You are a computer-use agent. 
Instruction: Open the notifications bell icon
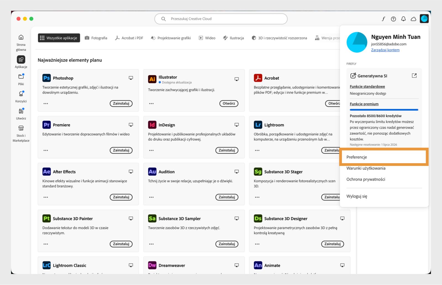403,19
